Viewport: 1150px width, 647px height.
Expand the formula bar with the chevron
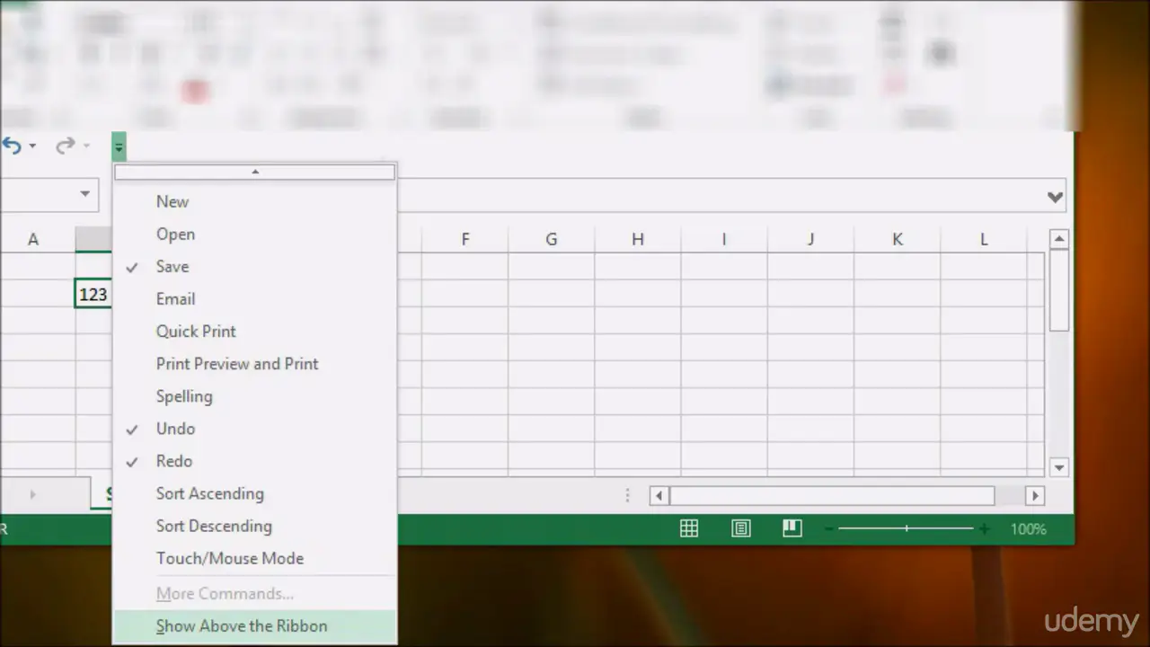tap(1056, 197)
